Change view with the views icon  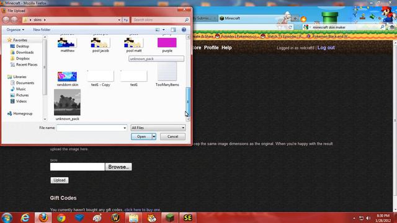(158, 30)
